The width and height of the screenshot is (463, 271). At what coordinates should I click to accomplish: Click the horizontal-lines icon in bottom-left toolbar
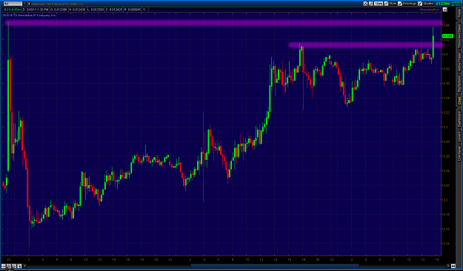[x=4, y=266]
